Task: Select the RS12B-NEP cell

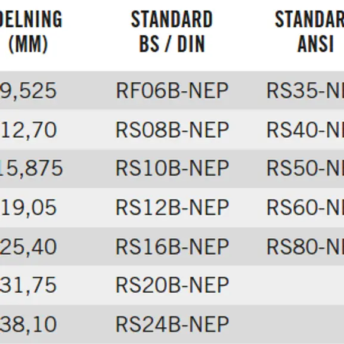Action: pos(172,207)
